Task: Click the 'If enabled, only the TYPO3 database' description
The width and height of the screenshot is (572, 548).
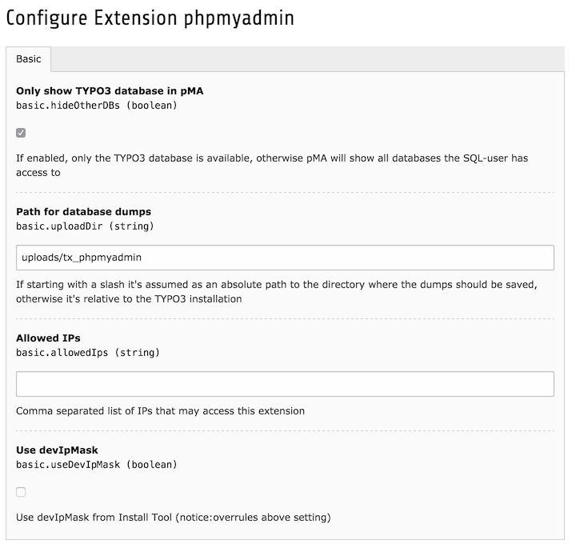Action: 272,158
